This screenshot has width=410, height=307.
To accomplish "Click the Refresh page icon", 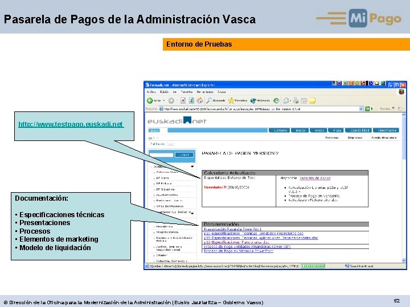I will 191,101.
